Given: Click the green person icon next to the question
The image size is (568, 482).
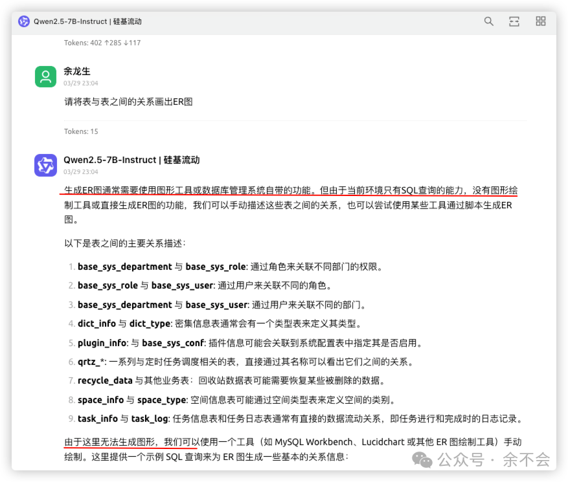Looking at the screenshot, I should point(45,76).
